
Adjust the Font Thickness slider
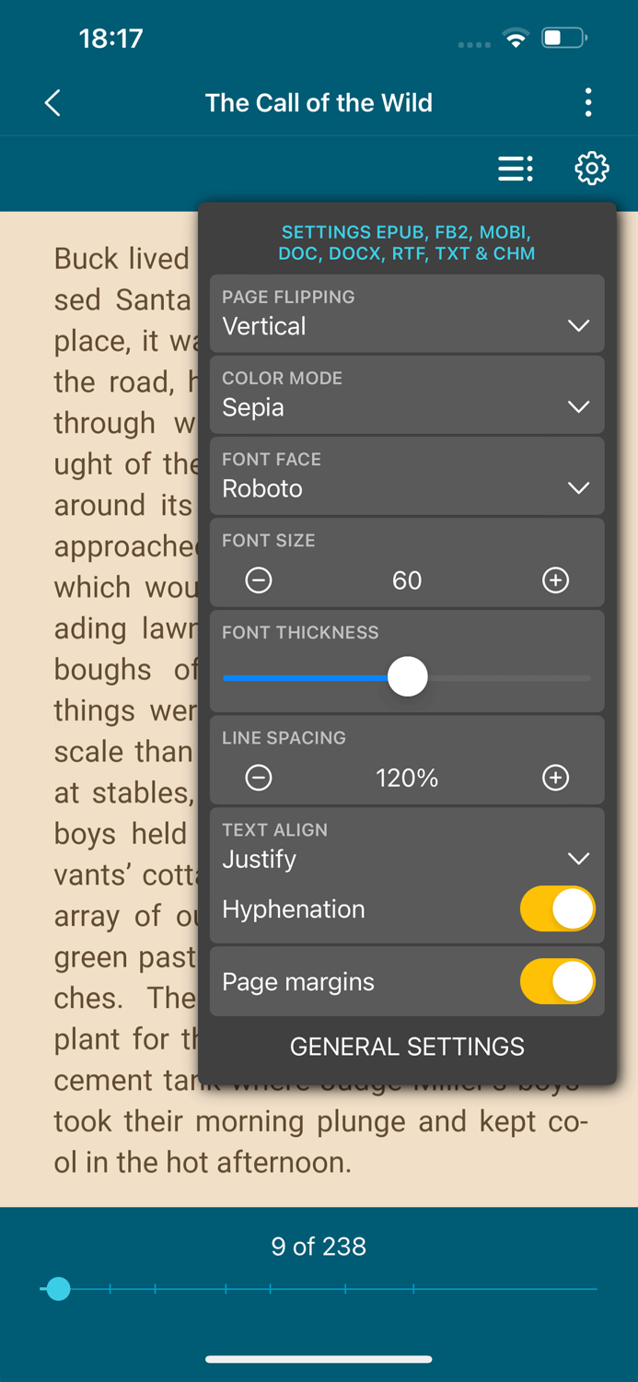(407, 676)
